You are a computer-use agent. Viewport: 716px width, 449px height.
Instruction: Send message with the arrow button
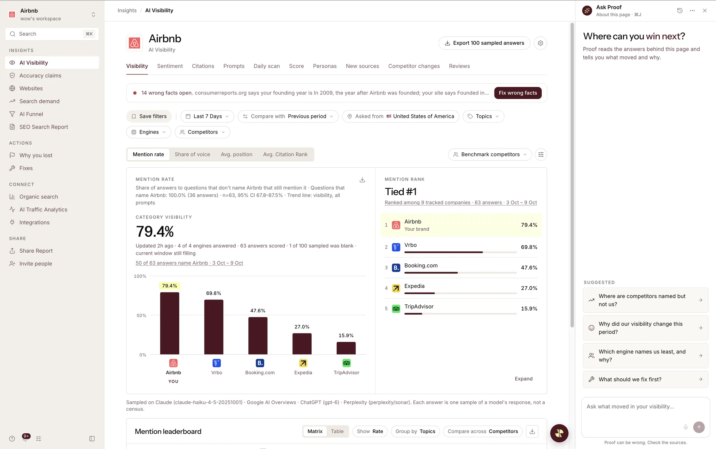(x=699, y=427)
